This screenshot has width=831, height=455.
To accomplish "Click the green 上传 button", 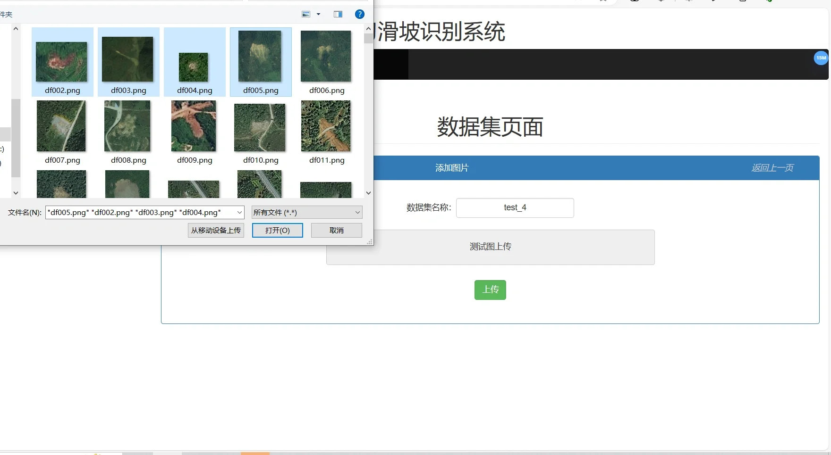I will pyautogui.click(x=490, y=290).
